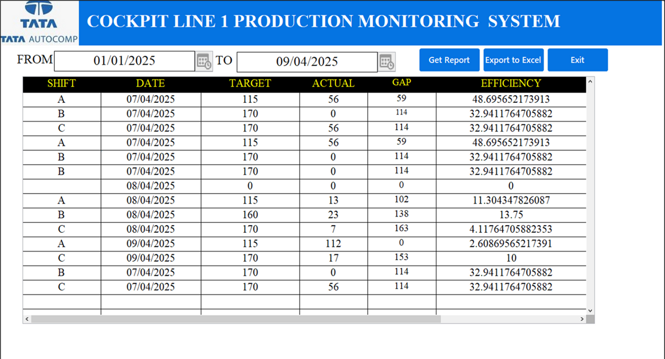The width and height of the screenshot is (665, 359).
Task: Open the TO date calendar picker icon
Action: (x=386, y=61)
